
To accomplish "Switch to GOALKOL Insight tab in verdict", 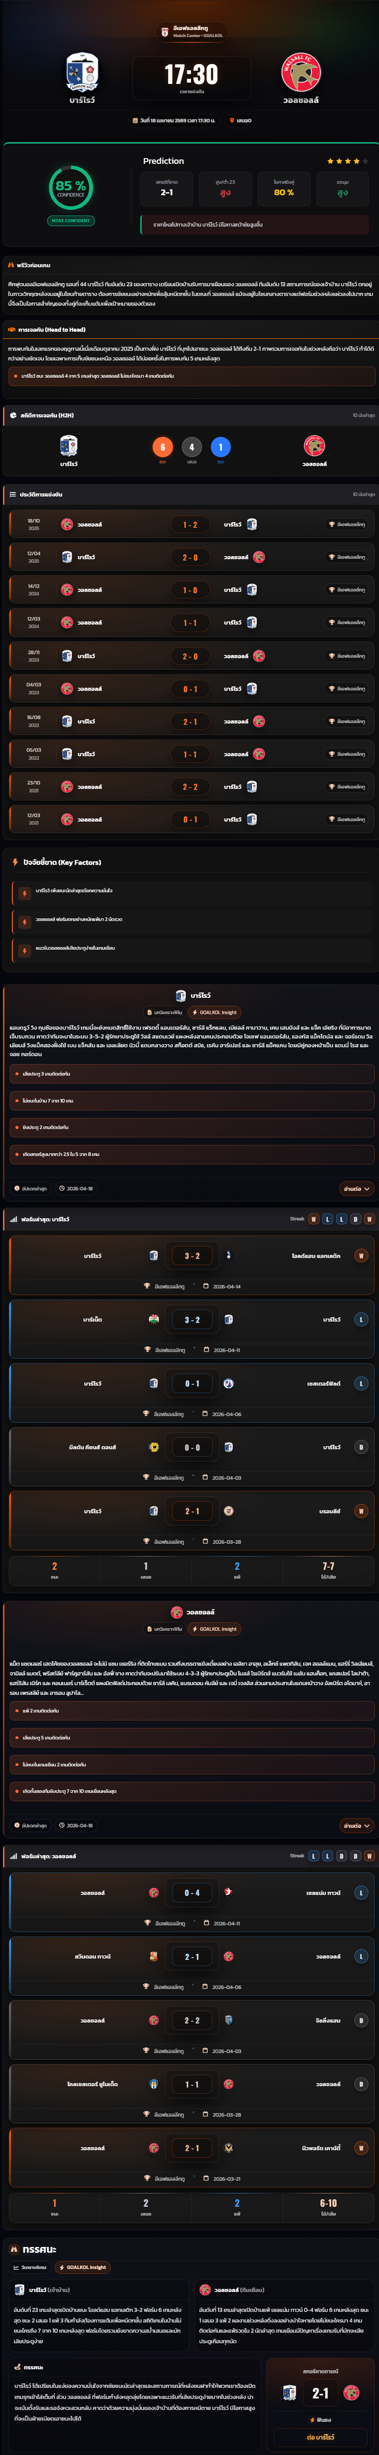I will pos(82,2267).
